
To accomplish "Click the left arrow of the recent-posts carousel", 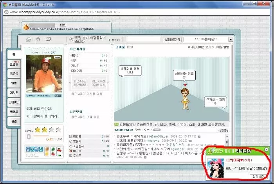I will pyautogui.click(x=70, y=83).
